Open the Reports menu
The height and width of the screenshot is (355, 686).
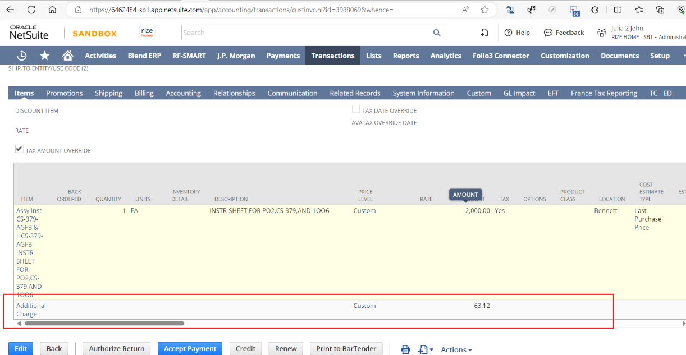tap(405, 56)
